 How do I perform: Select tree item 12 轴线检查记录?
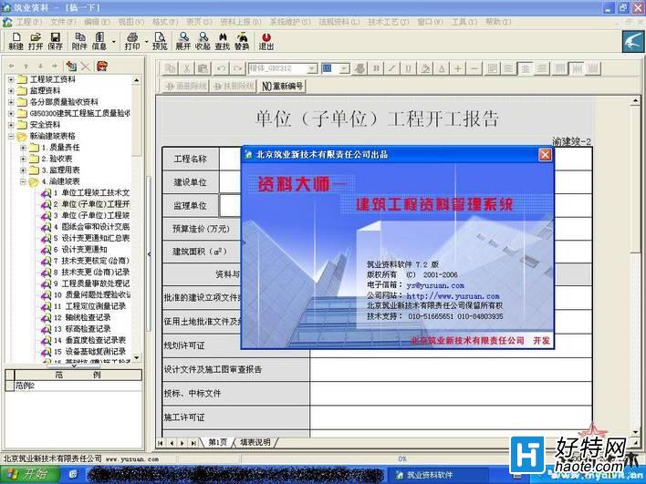82,318
